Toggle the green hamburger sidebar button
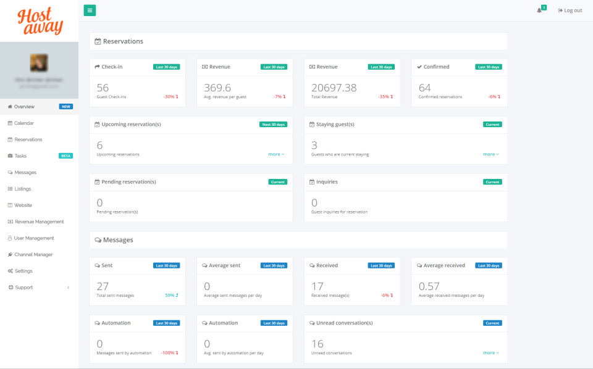Screen dimensions: 593x369 tap(90, 10)
